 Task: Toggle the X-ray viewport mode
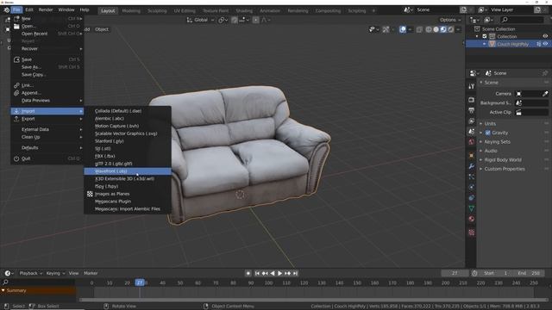(419, 29)
